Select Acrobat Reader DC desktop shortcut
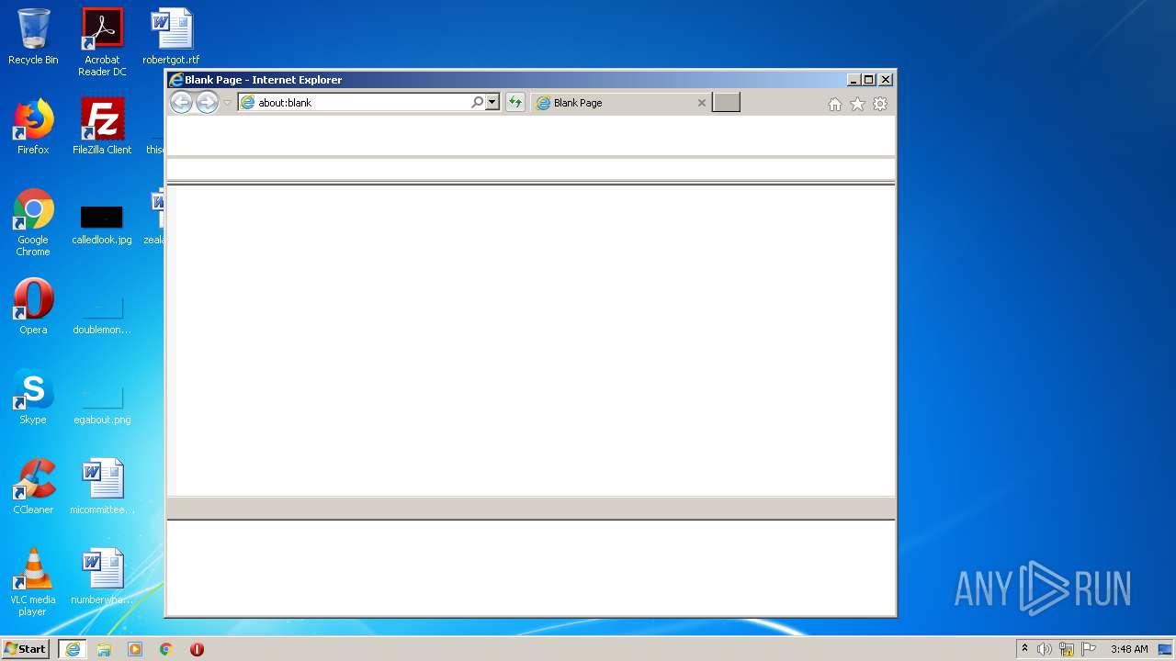 pyautogui.click(x=102, y=42)
